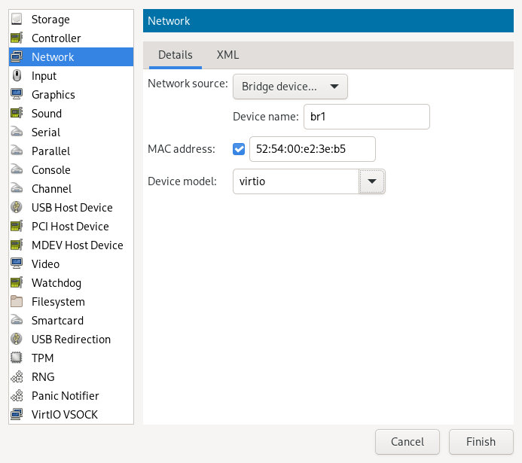Image resolution: width=522 pixels, height=463 pixels.
Task: Expand the Device model arrow button
Action: tap(372, 181)
